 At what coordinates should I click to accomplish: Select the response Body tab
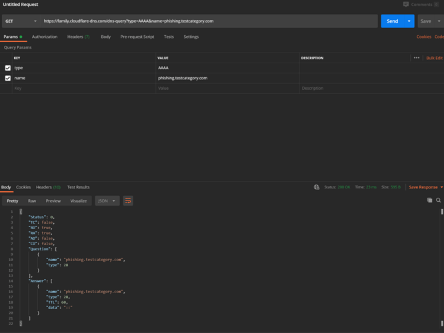click(x=6, y=187)
